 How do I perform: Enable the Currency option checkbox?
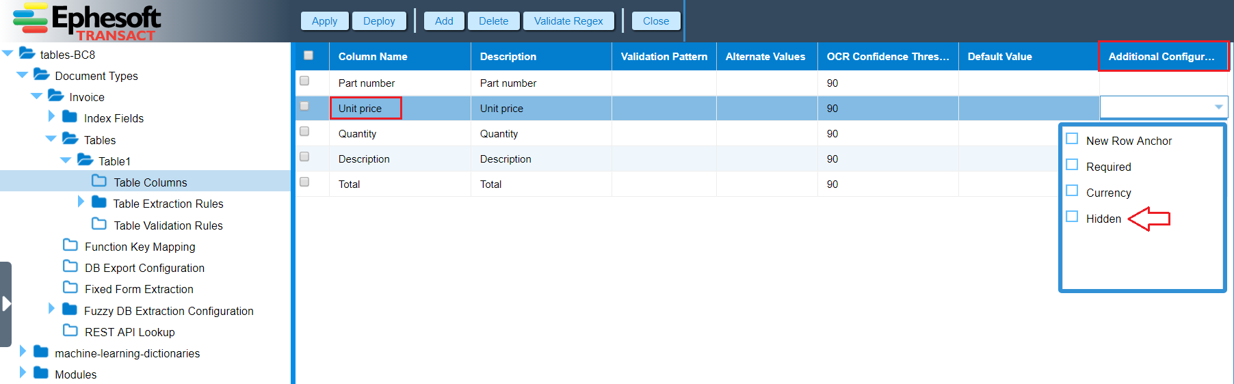(x=1072, y=191)
